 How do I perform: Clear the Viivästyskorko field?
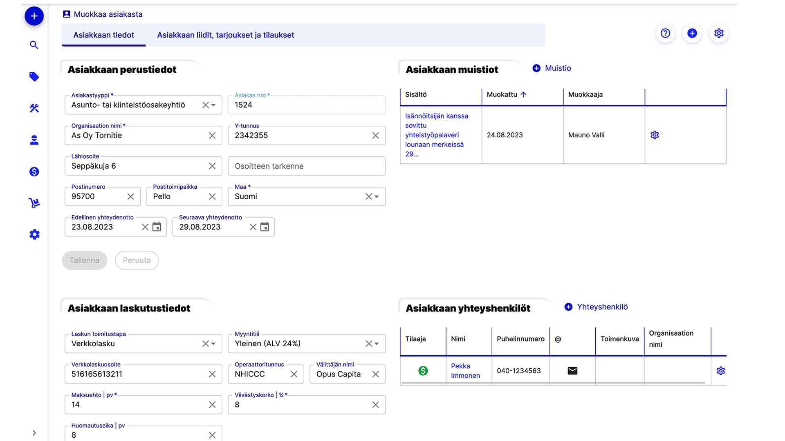[x=375, y=405]
